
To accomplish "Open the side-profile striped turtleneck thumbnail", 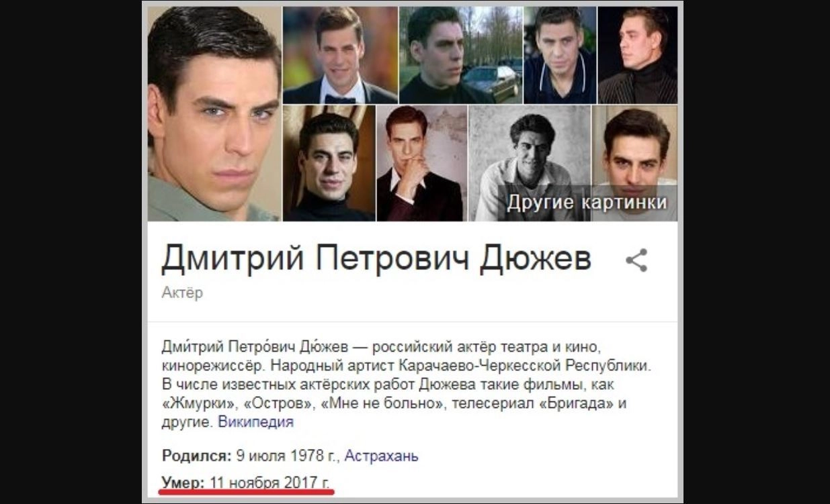I will point(638,55).
